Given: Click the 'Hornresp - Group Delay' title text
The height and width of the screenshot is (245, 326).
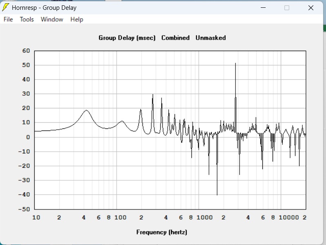Looking at the screenshot, I should (x=44, y=8).
